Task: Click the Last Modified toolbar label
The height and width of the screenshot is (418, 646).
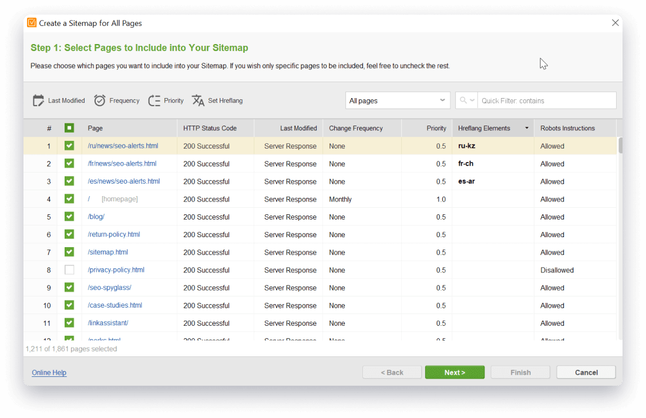Action: click(x=66, y=100)
